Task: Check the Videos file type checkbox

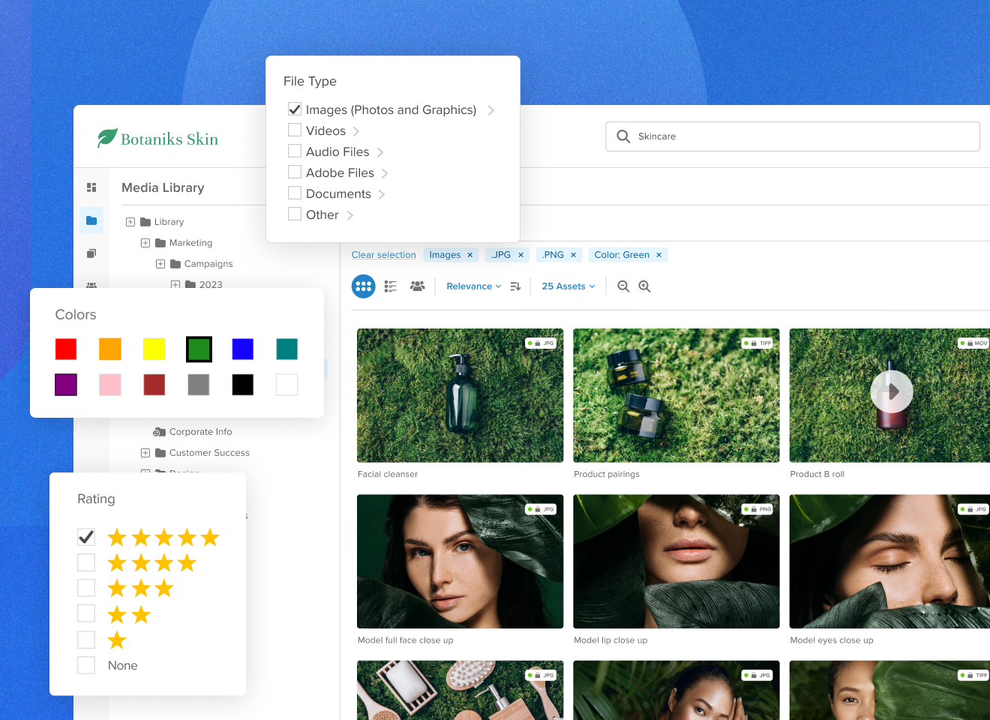Action: pyautogui.click(x=295, y=130)
